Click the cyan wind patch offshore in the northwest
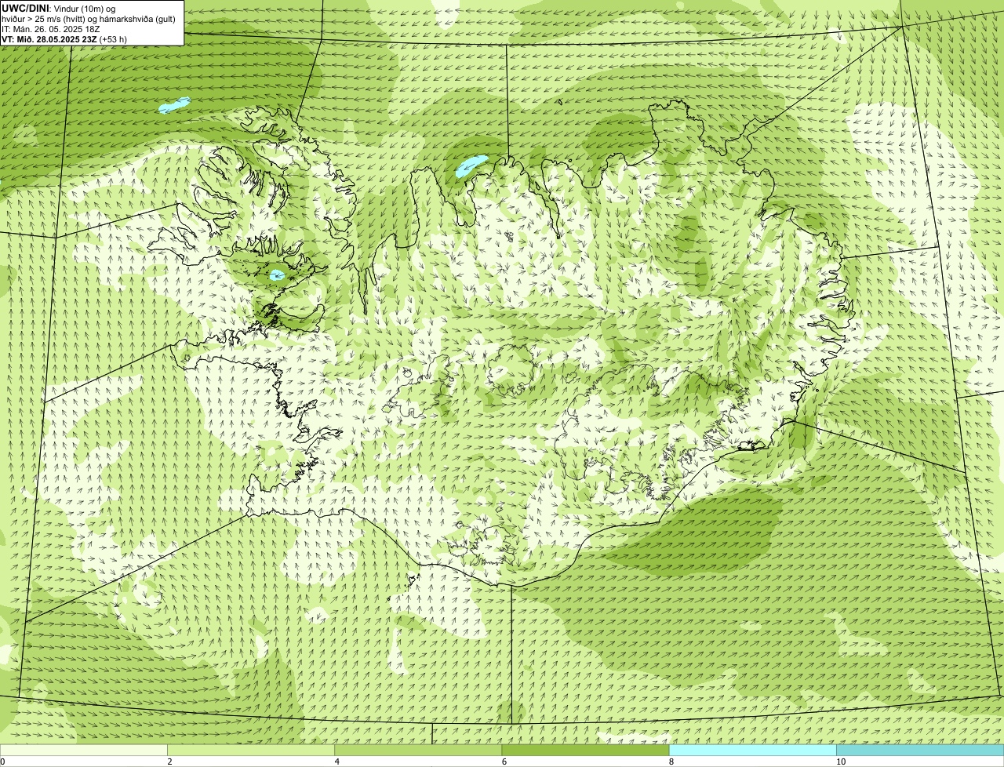Viewport: 1004px width, 767px height. 174,104
